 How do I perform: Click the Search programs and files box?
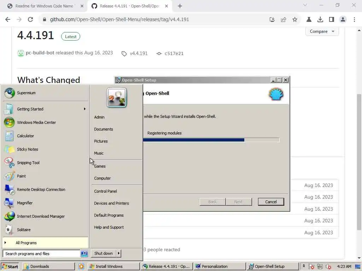click(41, 254)
